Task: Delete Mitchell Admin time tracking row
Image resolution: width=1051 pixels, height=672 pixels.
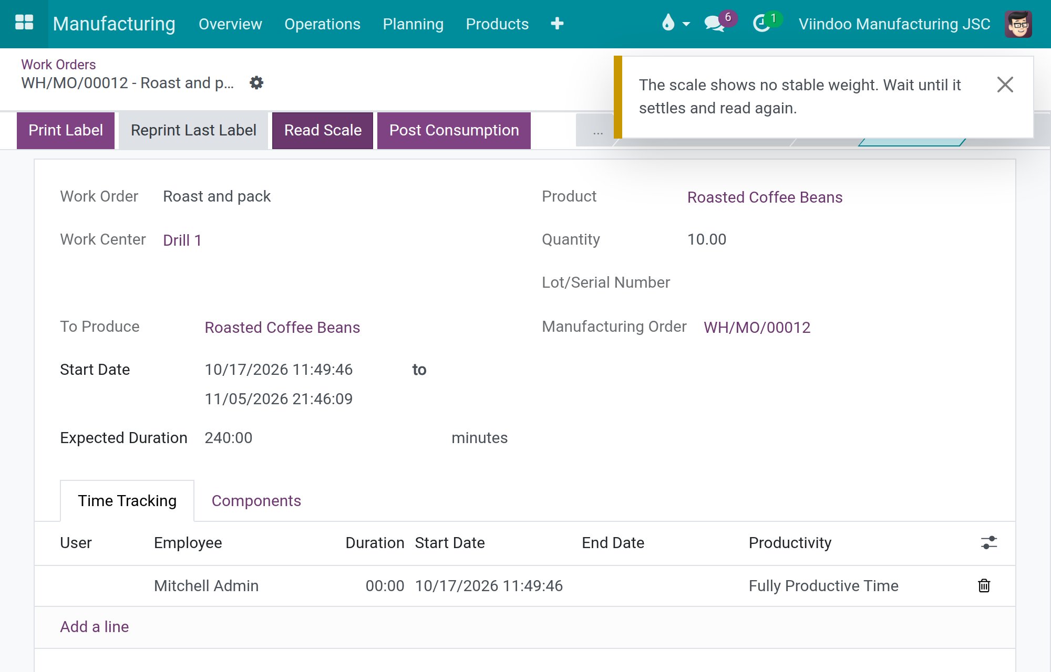Action: pos(984,585)
